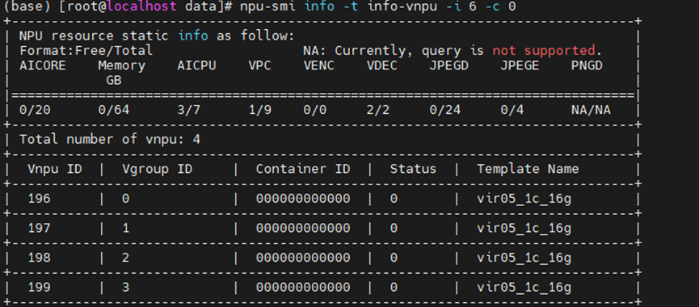Select the VDEC value 2/2
This screenshot has height=307, width=699.
[378, 110]
